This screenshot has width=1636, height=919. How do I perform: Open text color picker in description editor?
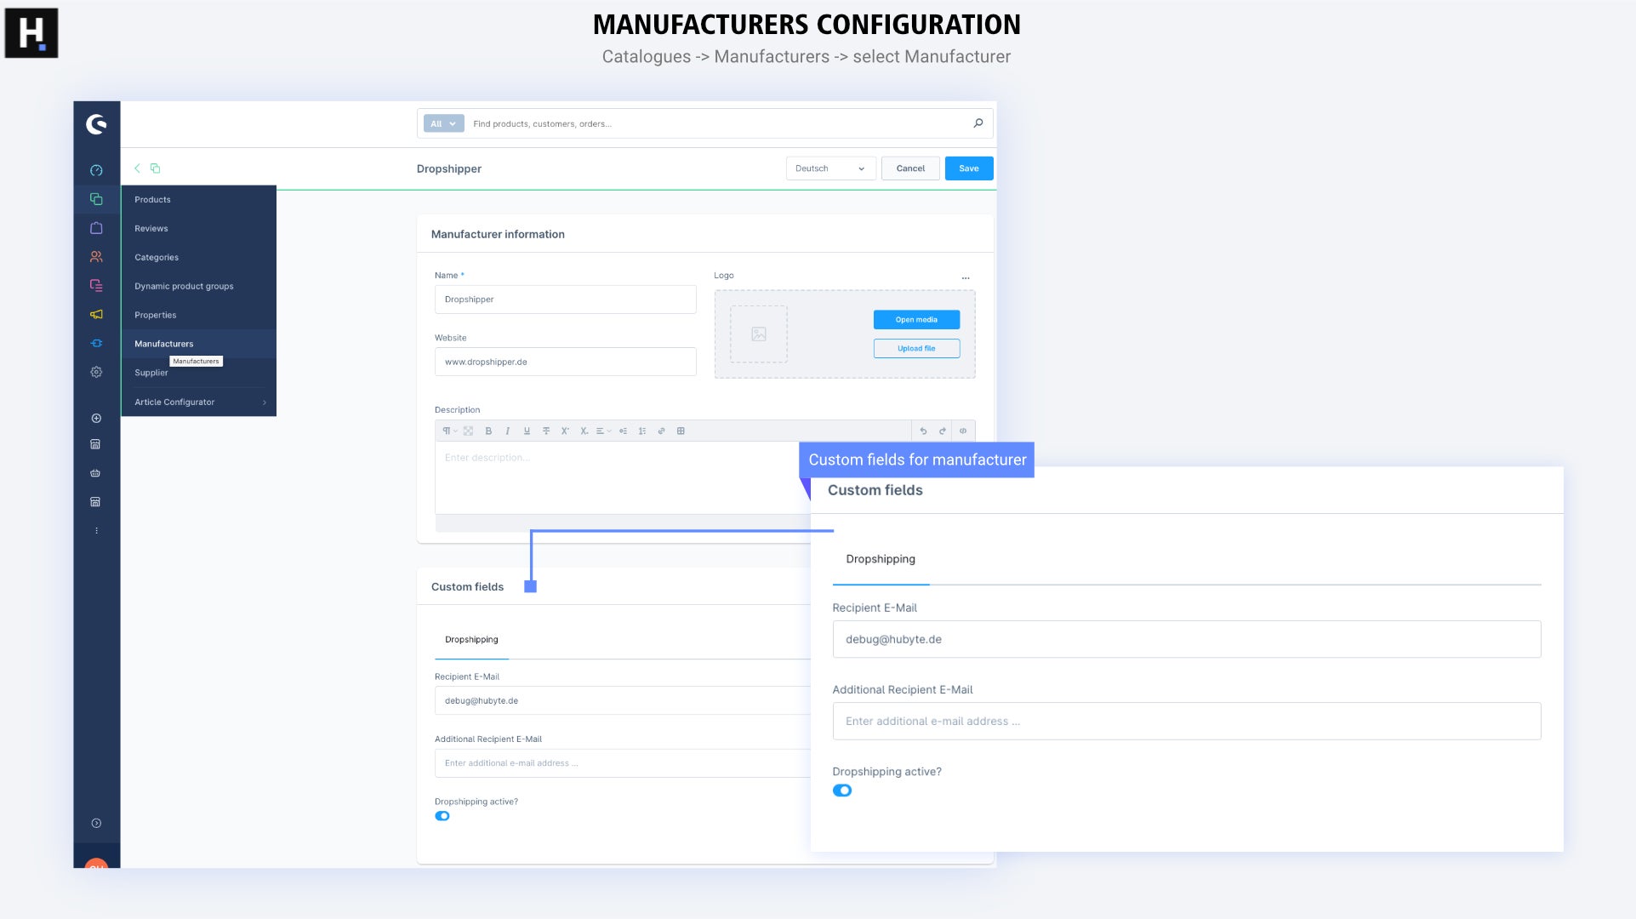tap(468, 431)
